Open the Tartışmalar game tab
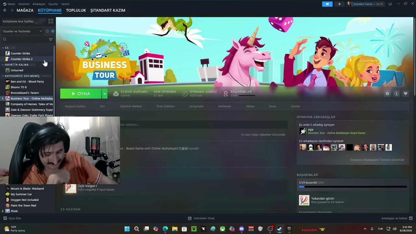416x234 pixels. coord(196,106)
